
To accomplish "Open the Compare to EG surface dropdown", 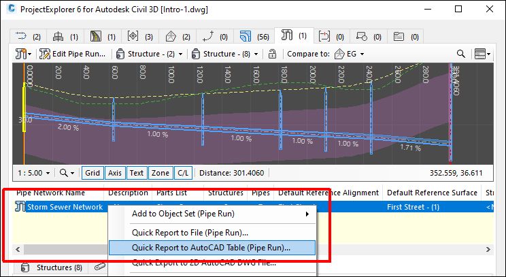I will pos(349,54).
